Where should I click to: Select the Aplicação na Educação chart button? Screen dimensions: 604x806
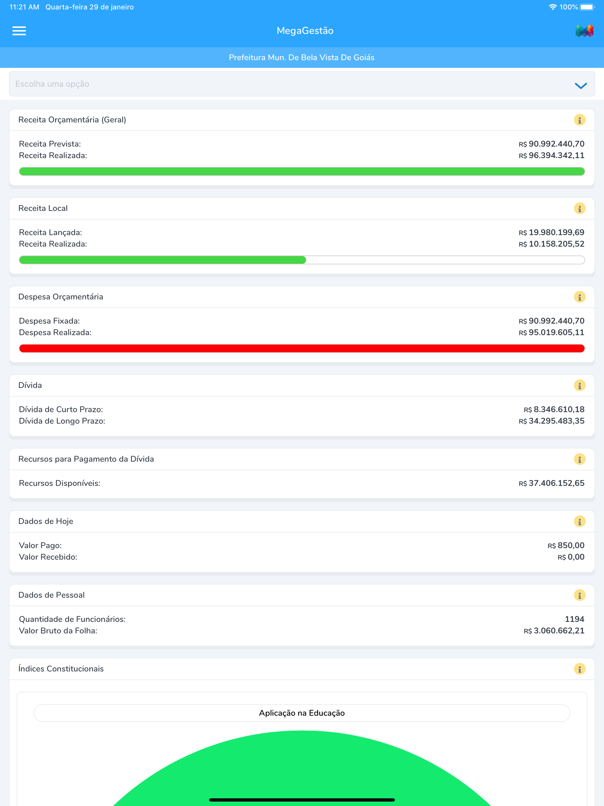[x=302, y=713]
